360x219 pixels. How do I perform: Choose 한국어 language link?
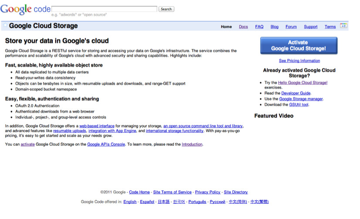[x=179, y=202]
